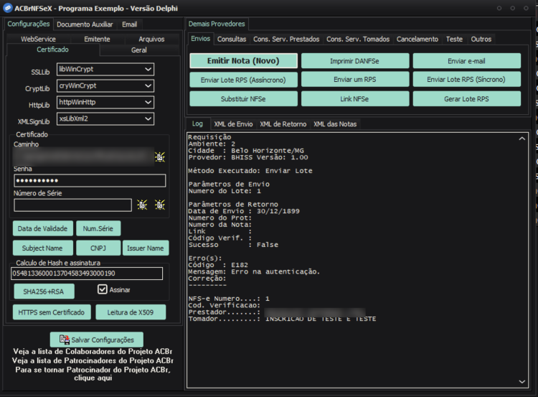
Task: Click the Imprimir DANFSe button
Action: (x=355, y=61)
